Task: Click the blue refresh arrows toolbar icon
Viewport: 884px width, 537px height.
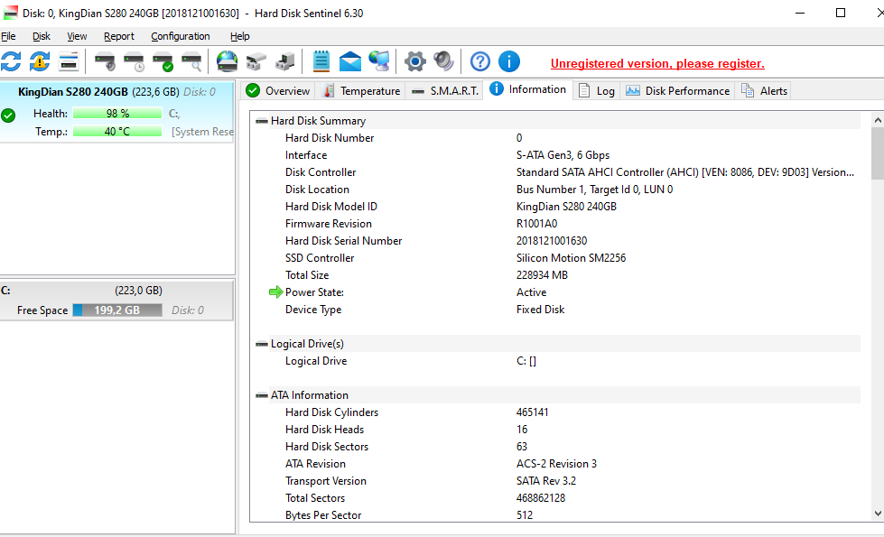Action: [11, 61]
